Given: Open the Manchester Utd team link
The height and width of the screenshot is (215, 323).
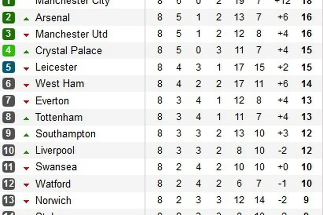Looking at the screenshot, I should [71, 34].
